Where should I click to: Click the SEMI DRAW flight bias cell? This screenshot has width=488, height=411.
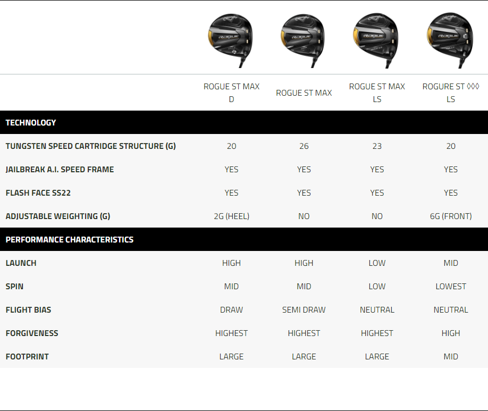[x=304, y=310]
